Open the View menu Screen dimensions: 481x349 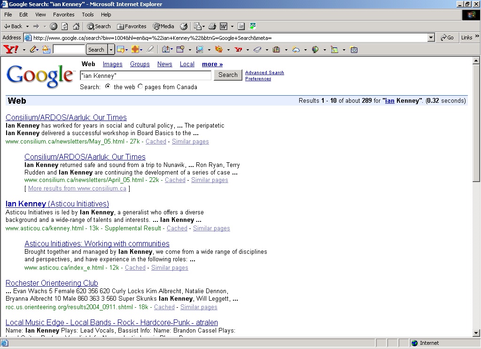40,15
